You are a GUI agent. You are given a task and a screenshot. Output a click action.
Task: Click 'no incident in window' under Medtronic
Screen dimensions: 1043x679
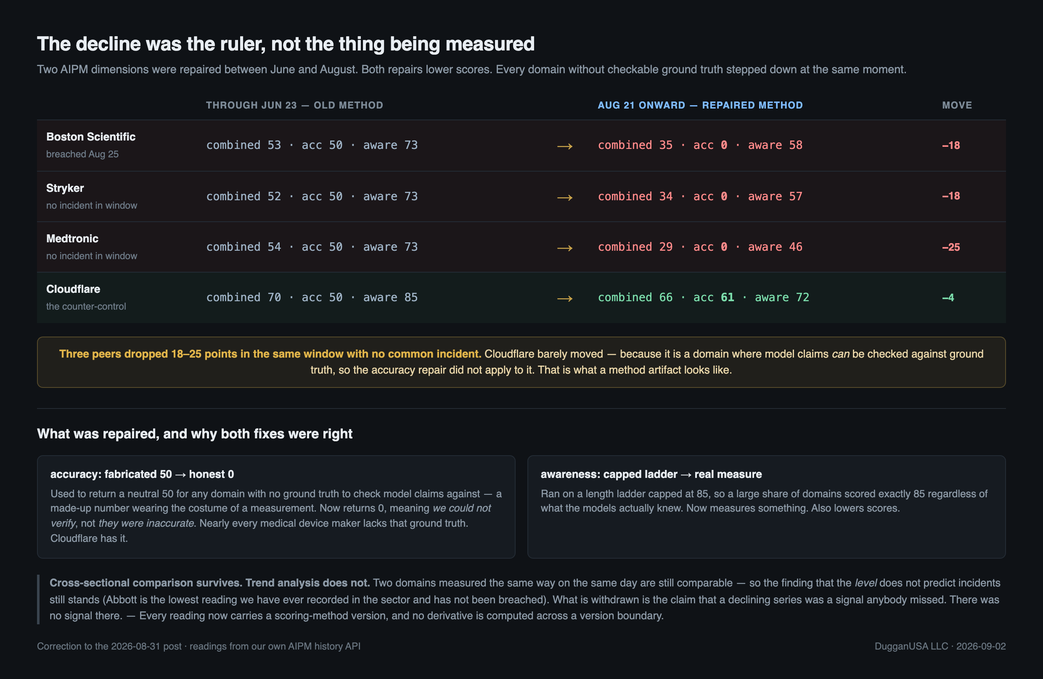(92, 255)
